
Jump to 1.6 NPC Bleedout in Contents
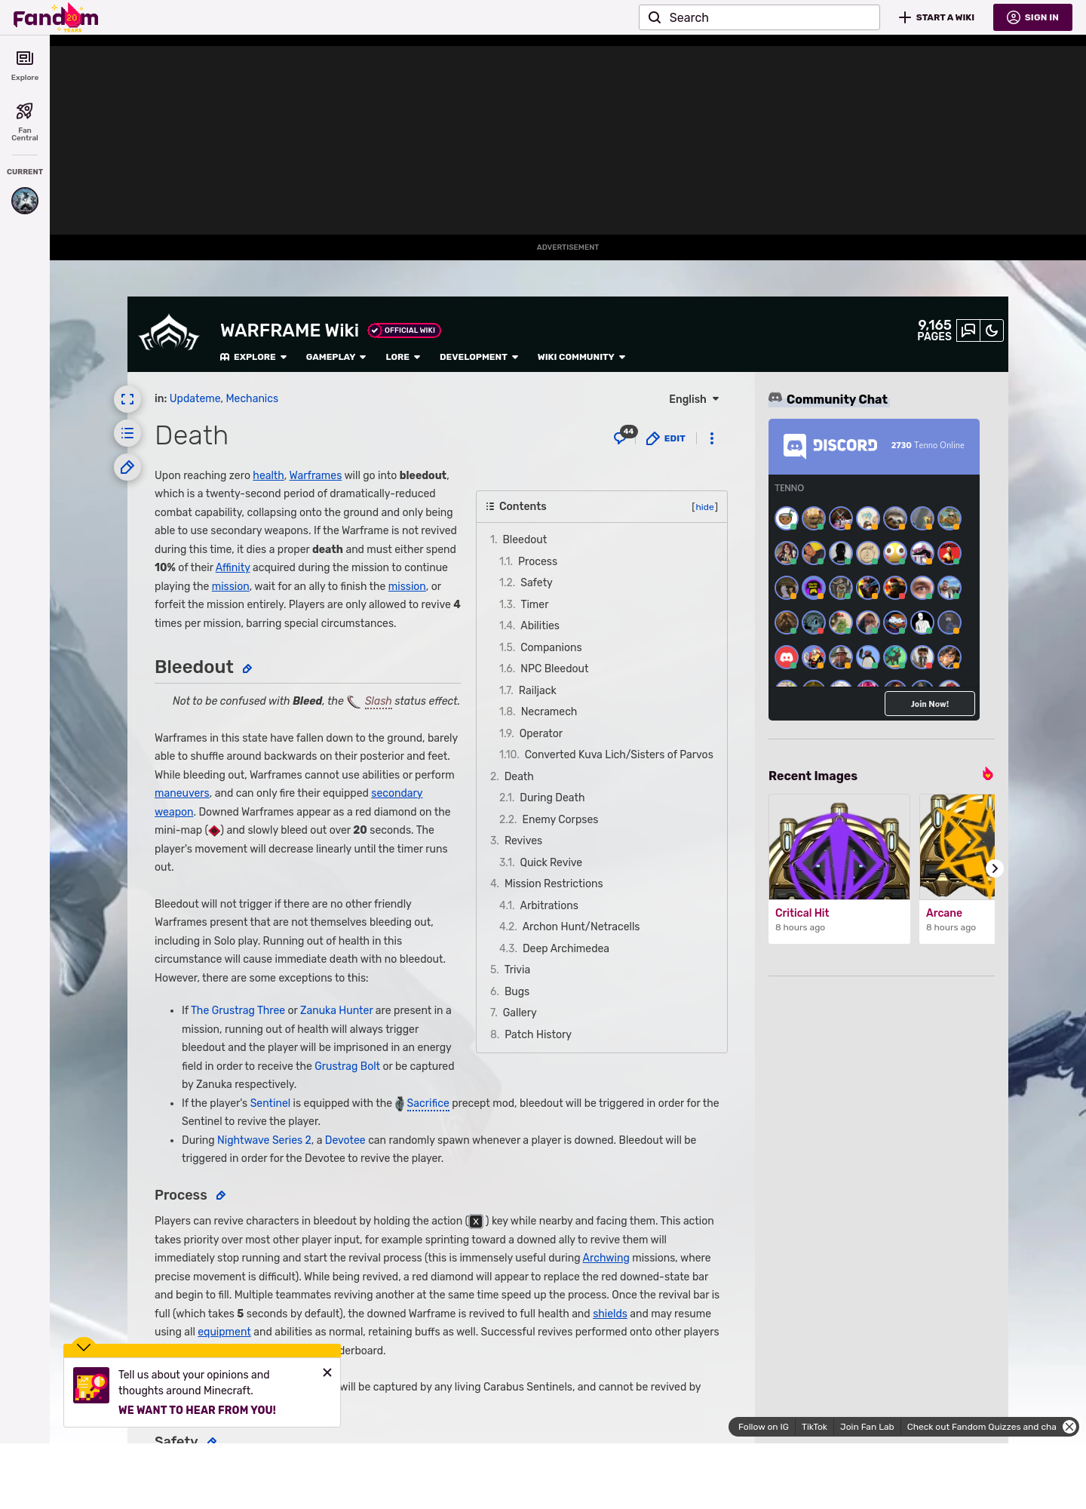544,668
